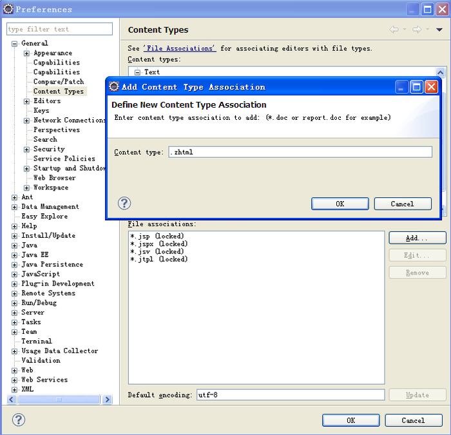Open the File Associations link
The image size is (451, 435).
pos(179,48)
